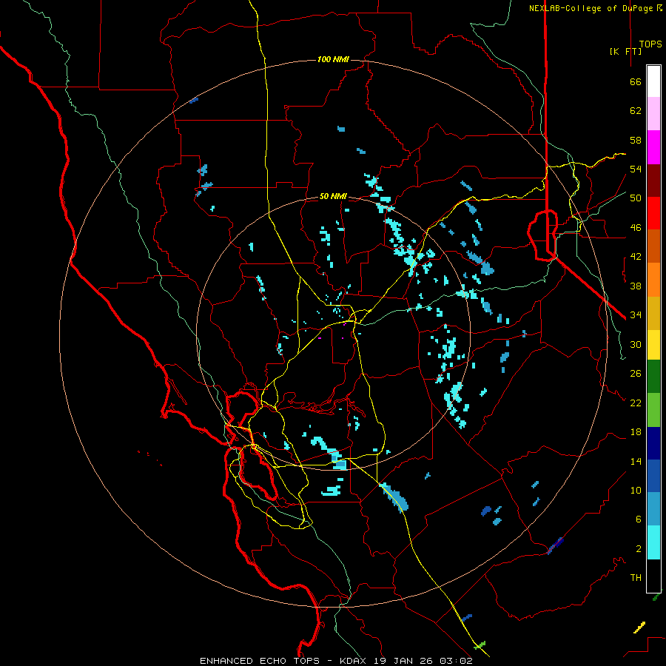Viewport: 666px width, 666px height.
Task: Click the yellow legend swatch
Action: coord(653,345)
